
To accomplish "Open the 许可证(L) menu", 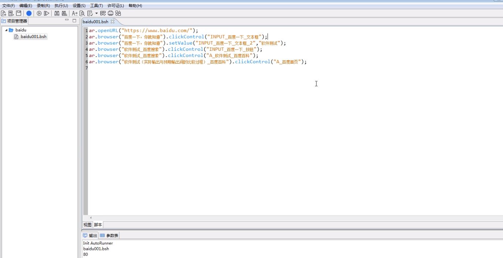I will click(116, 5).
